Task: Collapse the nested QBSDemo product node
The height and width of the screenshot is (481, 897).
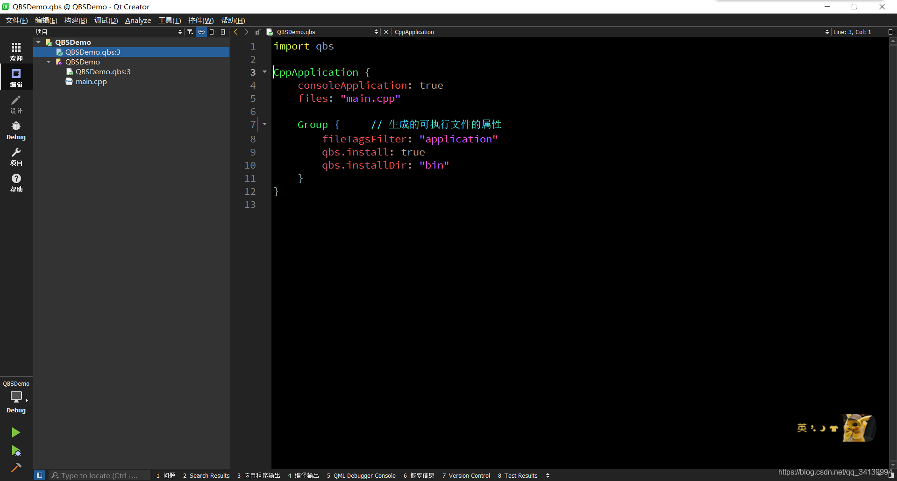Action: (x=49, y=62)
